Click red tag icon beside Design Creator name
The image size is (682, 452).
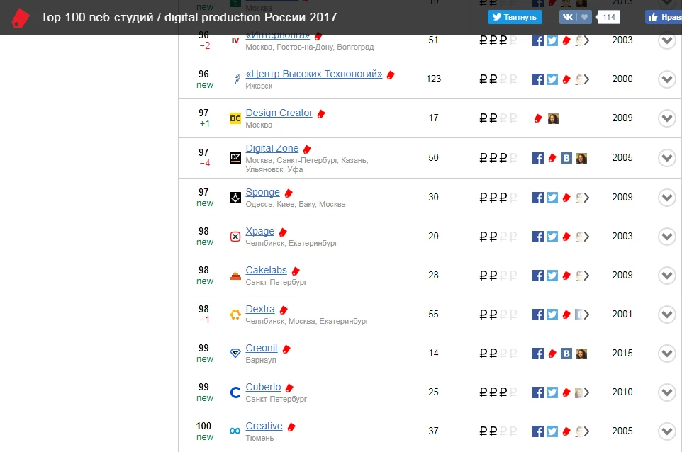(x=321, y=114)
